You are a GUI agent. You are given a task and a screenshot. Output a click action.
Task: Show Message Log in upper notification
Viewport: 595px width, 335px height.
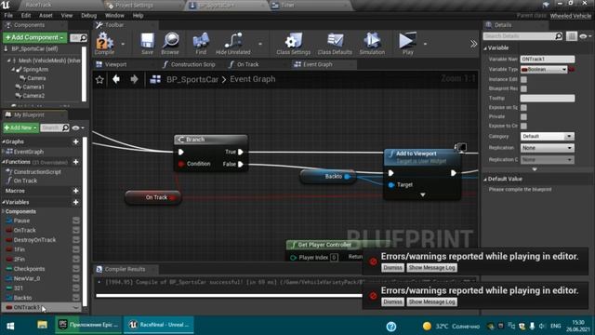point(431,268)
